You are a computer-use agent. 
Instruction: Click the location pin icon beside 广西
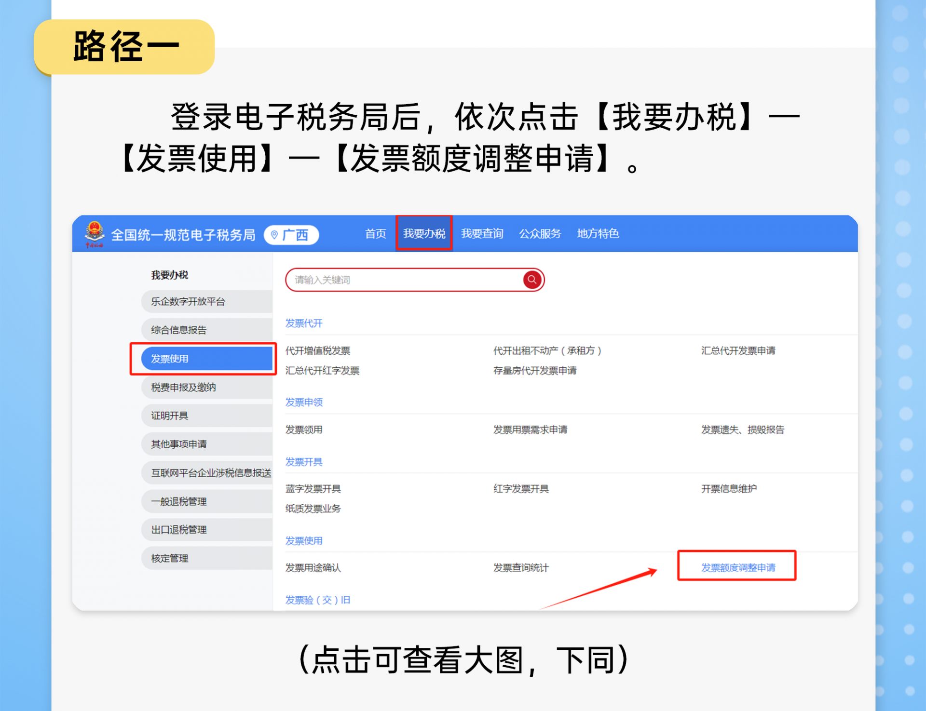coord(274,235)
